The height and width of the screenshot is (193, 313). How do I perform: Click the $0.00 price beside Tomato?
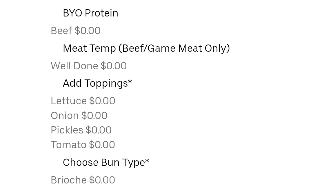click(102, 145)
